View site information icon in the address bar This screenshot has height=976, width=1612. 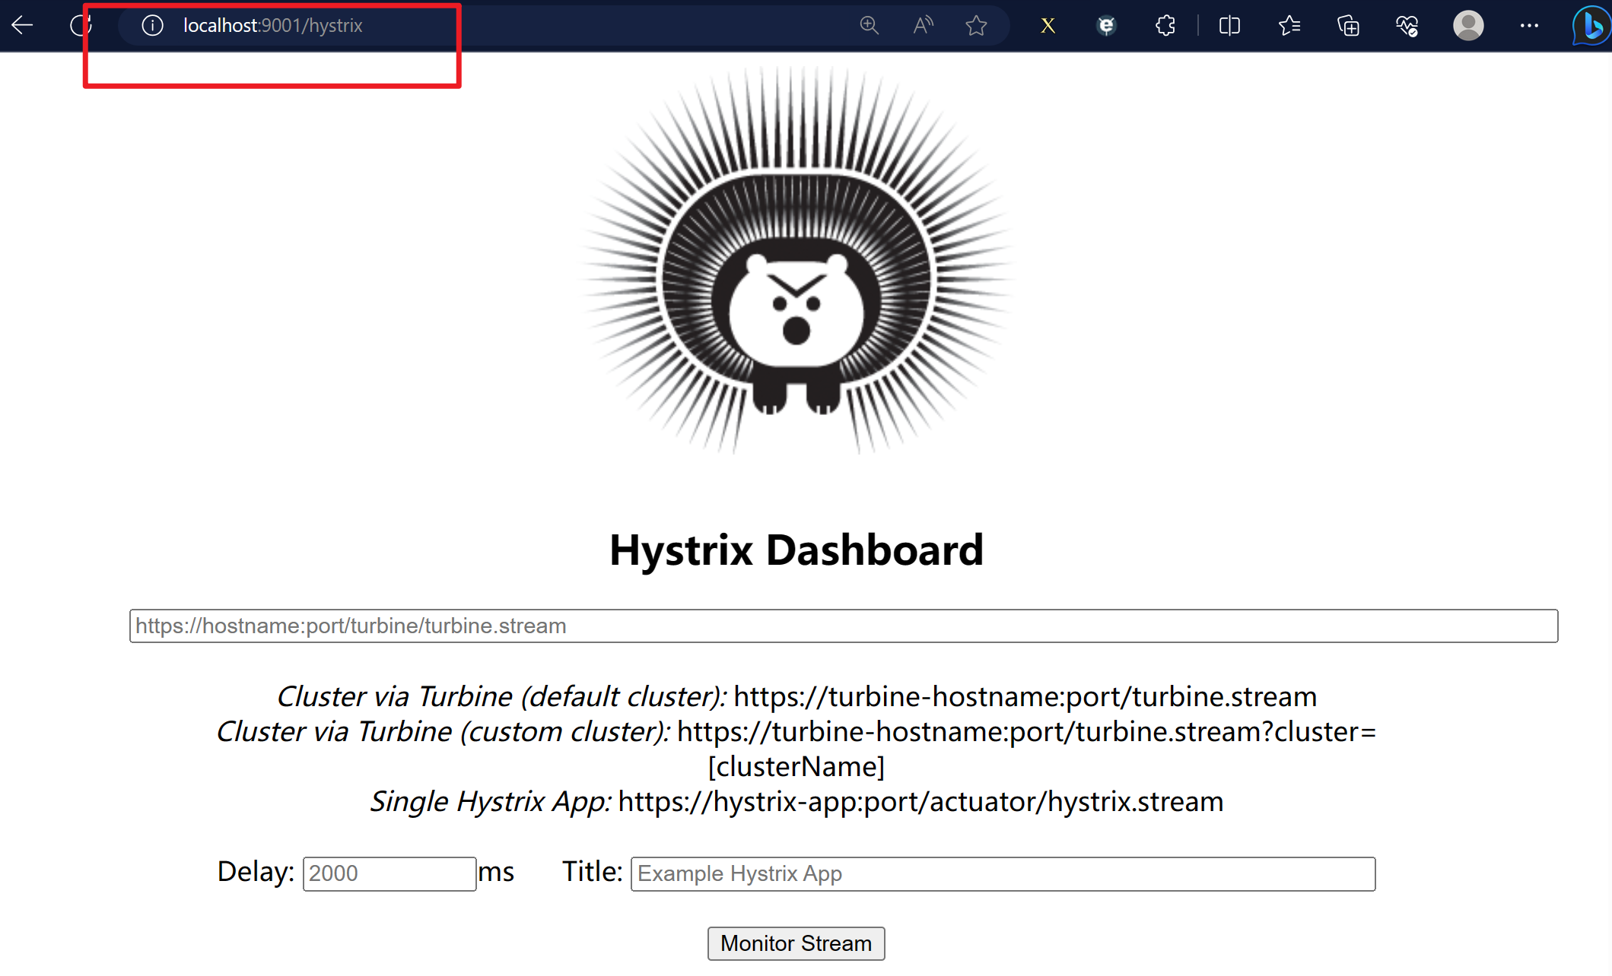click(x=152, y=25)
